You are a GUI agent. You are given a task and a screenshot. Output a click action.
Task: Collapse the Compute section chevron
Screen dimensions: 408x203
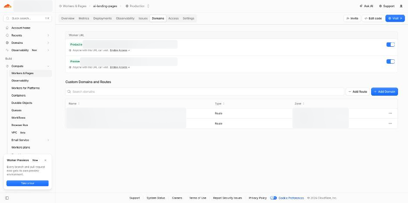coord(48,66)
